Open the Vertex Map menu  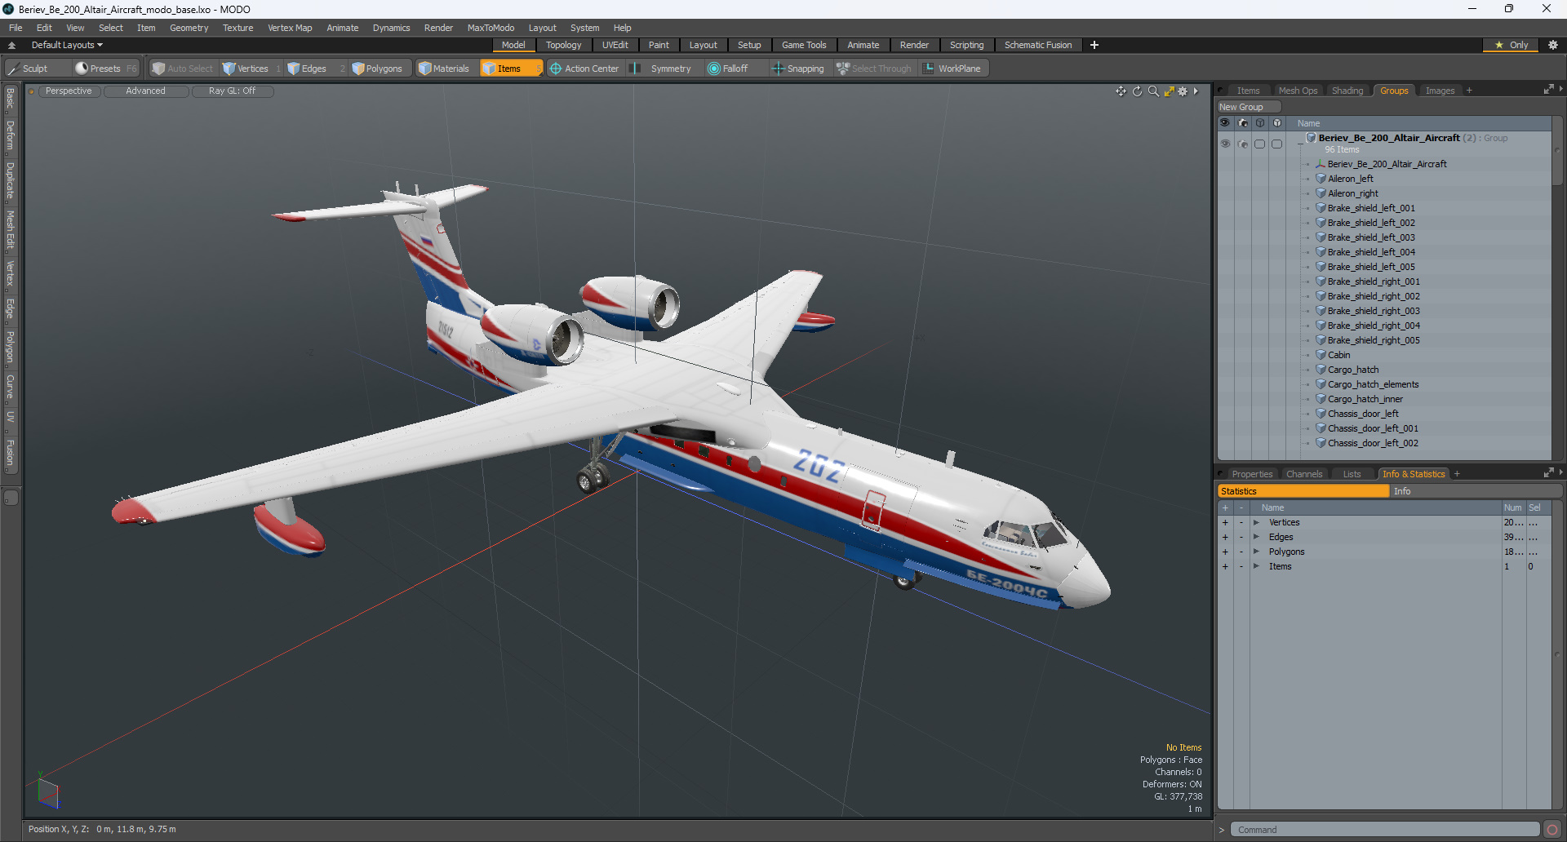(x=290, y=28)
